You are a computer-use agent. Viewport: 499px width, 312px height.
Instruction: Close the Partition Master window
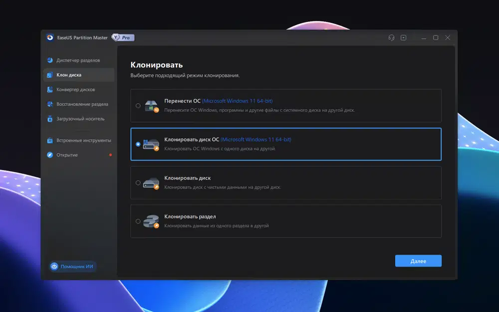[x=448, y=37]
